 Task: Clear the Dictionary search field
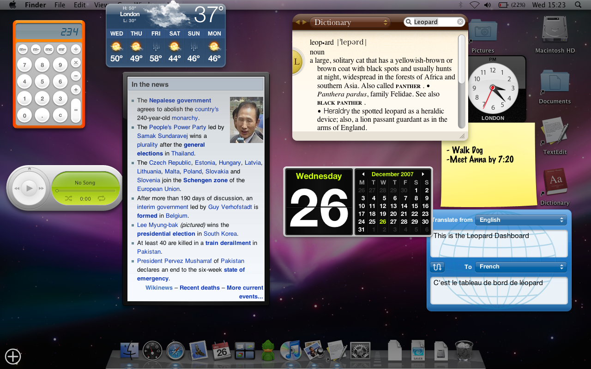(x=460, y=22)
